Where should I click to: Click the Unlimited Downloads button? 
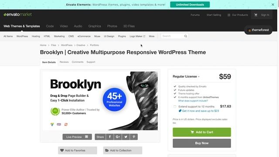[190, 5]
